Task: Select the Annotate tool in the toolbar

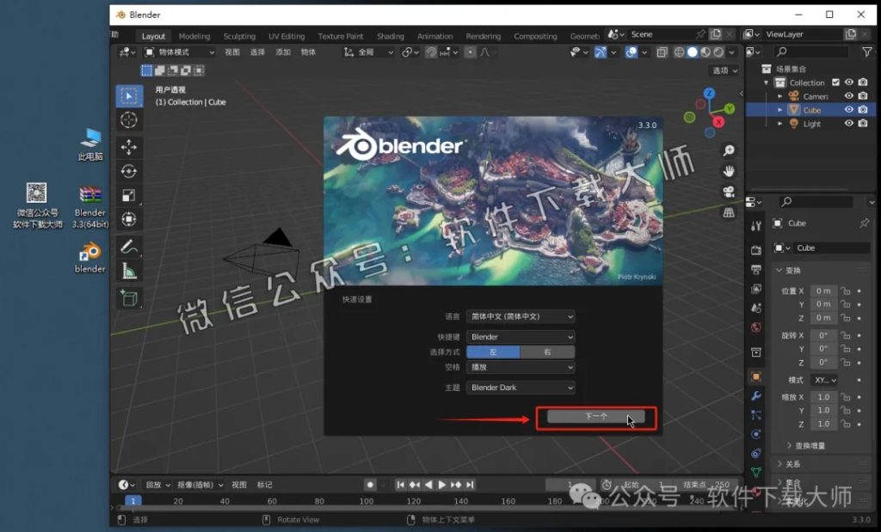Action: pyautogui.click(x=127, y=247)
